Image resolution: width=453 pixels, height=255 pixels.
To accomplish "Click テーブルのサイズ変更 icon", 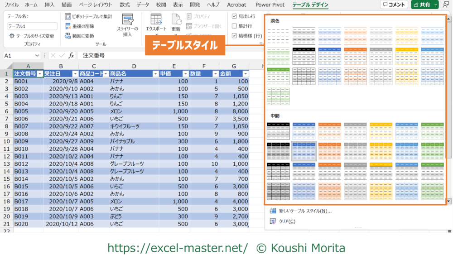I will [x=11, y=36].
